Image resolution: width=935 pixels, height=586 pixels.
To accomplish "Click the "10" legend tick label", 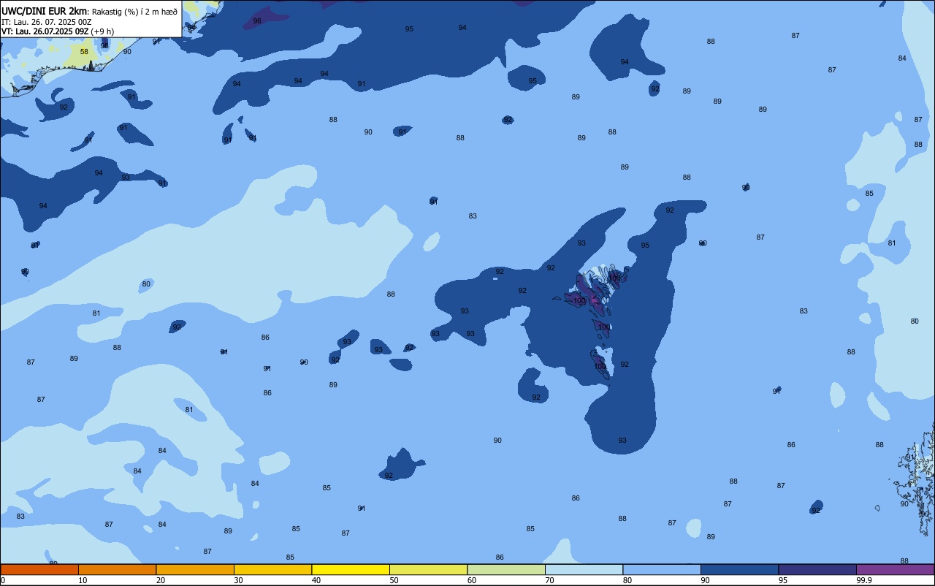I will [x=83, y=580].
